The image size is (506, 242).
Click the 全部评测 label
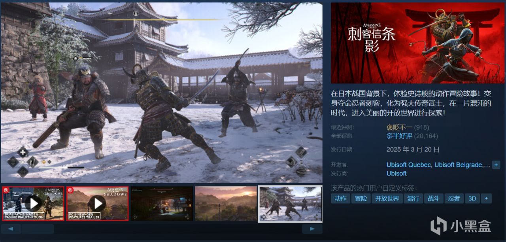pyautogui.click(x=342, y=136)
